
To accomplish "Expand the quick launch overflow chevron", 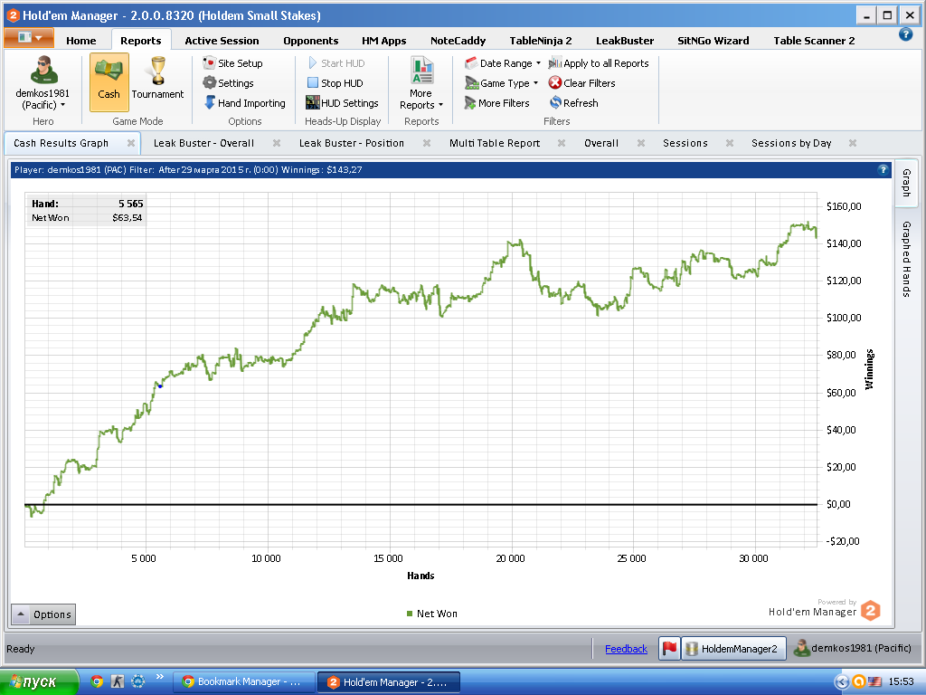I will pyautogui.click(x=159, y=677).
